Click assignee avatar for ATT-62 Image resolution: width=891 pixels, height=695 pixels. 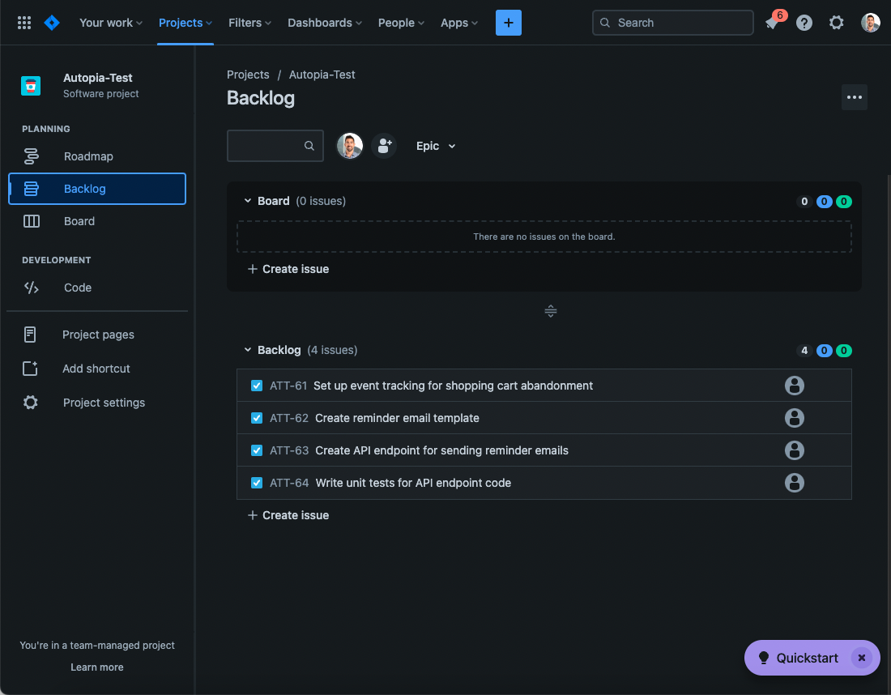pos(794,418)
